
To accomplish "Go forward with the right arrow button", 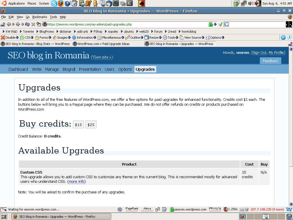I will (x=18, y=24).
